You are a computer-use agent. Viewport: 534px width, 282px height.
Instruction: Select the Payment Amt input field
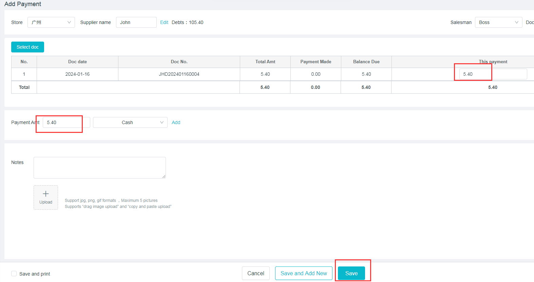point(66,122)
